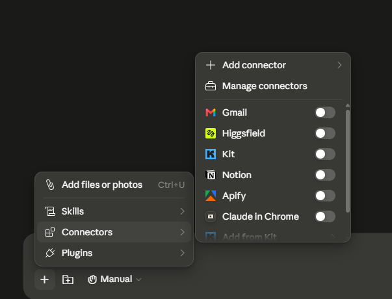The image size is (392, 299).
Task: Enable the Higgsfield connector toggle
Action: tap(325, 133)
